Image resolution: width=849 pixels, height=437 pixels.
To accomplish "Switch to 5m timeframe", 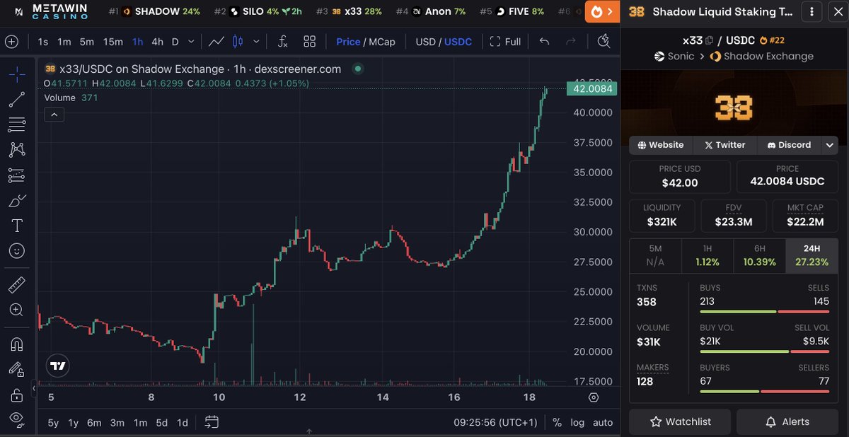I will point(86,42).
